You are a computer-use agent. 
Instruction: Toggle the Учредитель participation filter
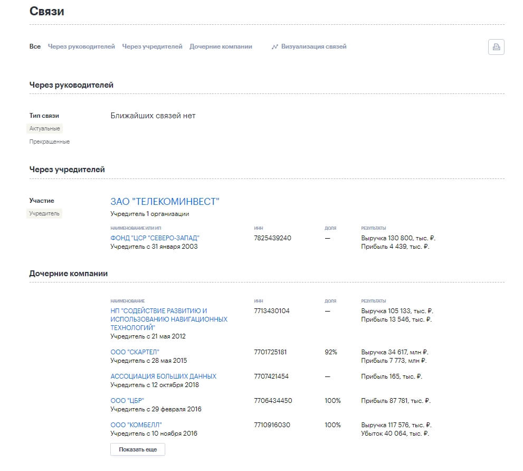tap(45, 213)
